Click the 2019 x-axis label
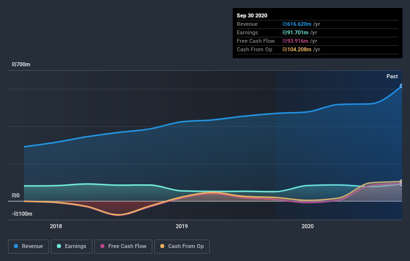410x261 pixels. [182, 226]
